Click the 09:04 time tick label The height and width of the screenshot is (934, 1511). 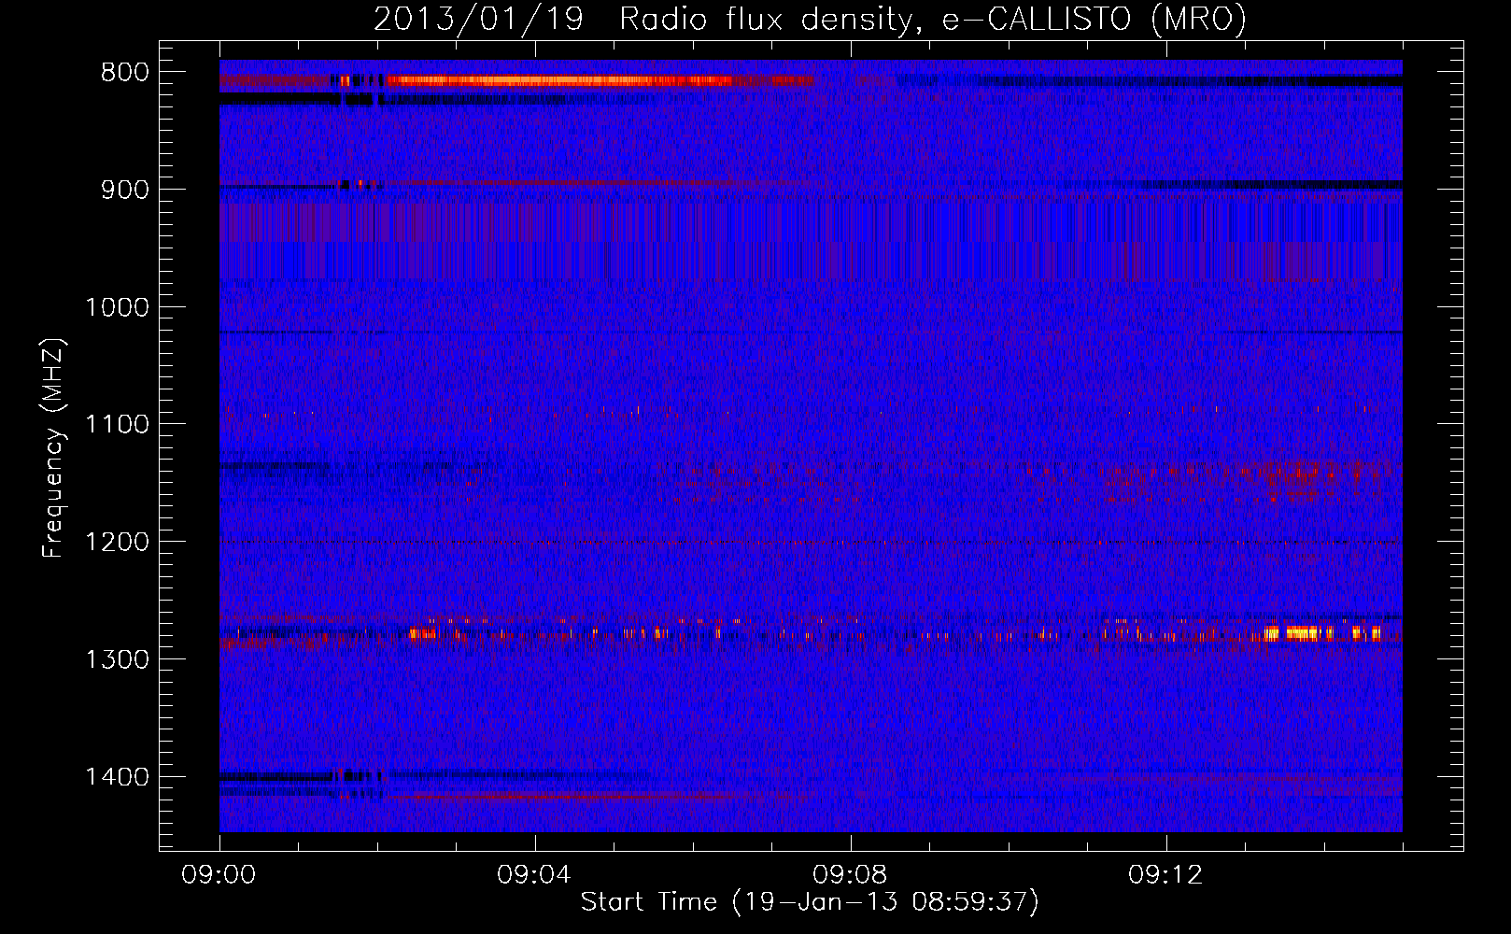pos(534,875)
